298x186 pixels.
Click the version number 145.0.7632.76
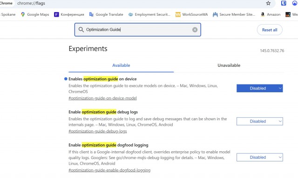pos(272,51)
